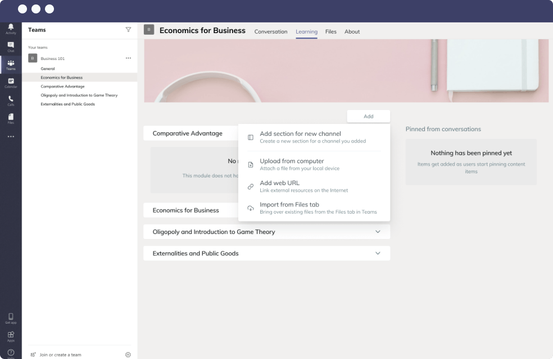This screenshot has height=359, width=553.
Task: Click the cloud import icon in Add menu
Action: (251, 208)
